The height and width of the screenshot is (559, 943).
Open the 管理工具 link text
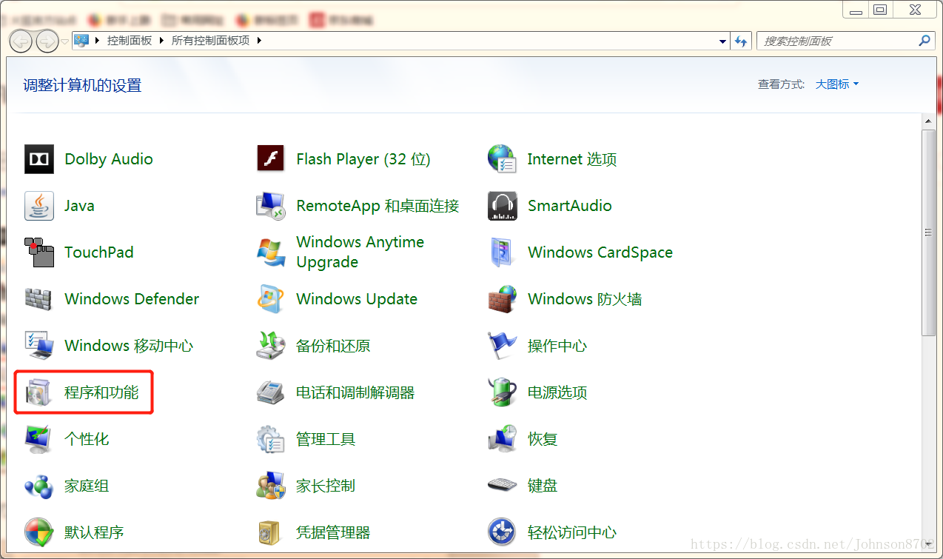click(x=326, y=439)
